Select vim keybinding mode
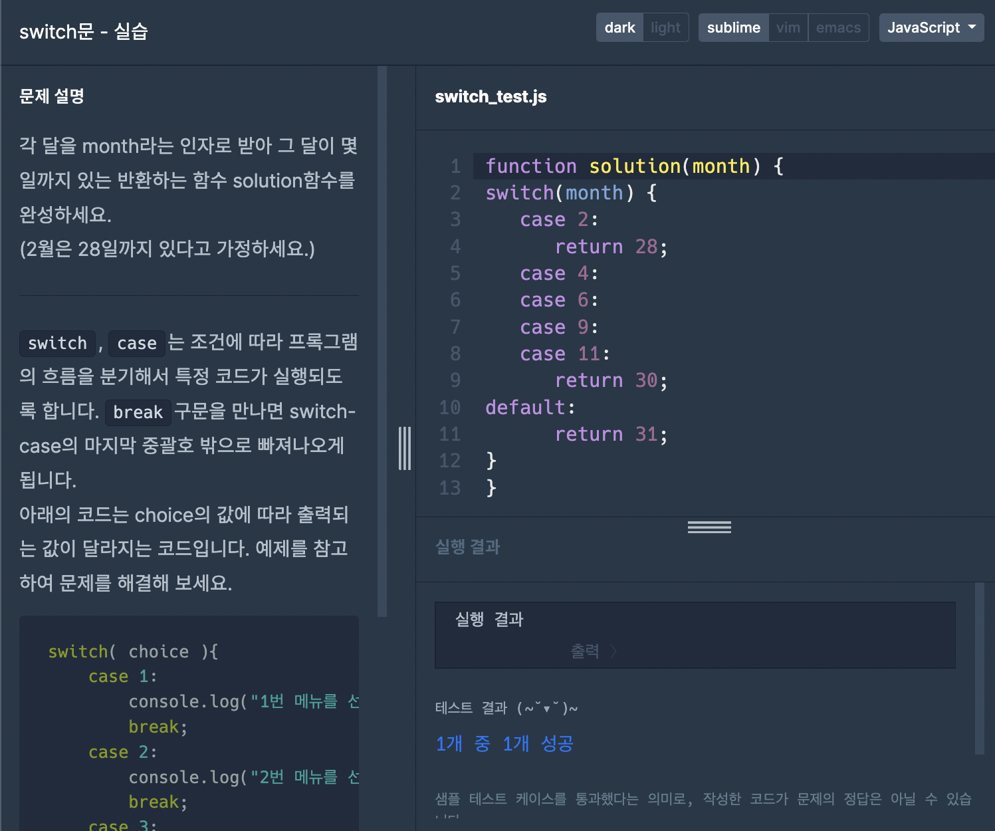This screenshot has width=995, height=831. coord(788,28)
